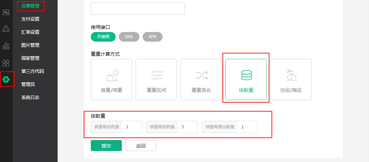Choose 空运/海运 calculation card

click(291, 79)
